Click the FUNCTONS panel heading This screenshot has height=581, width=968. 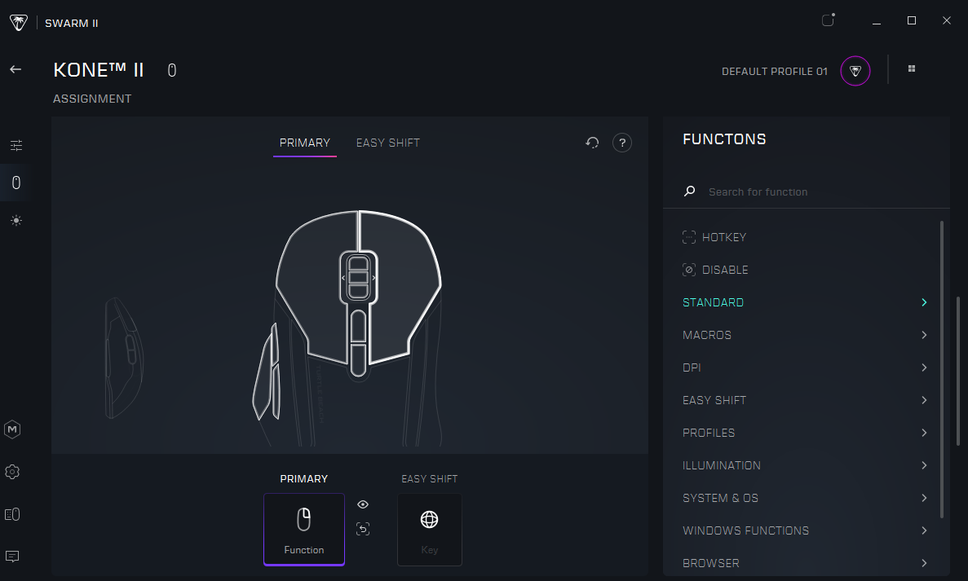click(724, 139)
